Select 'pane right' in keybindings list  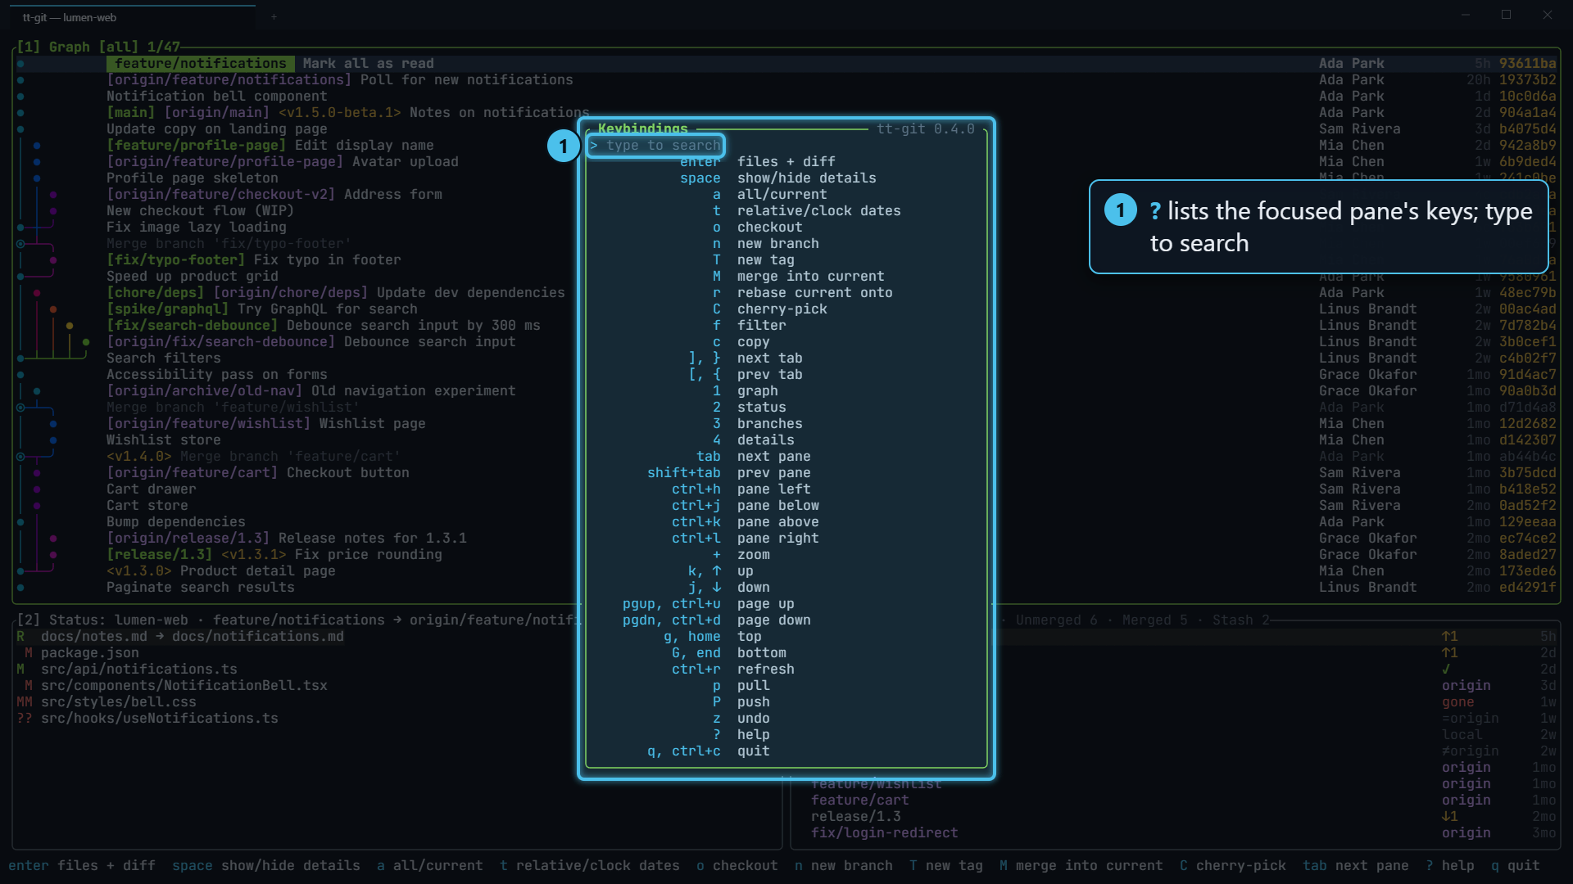click(786, 539)
